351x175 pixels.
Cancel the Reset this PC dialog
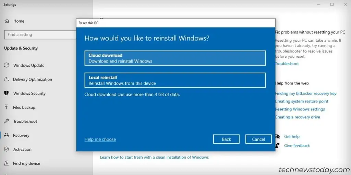point(258,139)
